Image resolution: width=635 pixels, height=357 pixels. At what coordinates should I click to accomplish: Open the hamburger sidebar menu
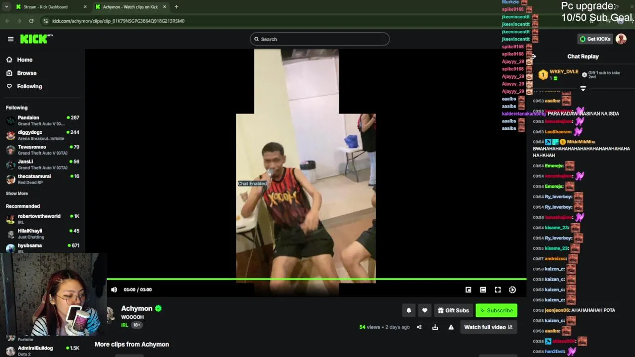point(10,39)
